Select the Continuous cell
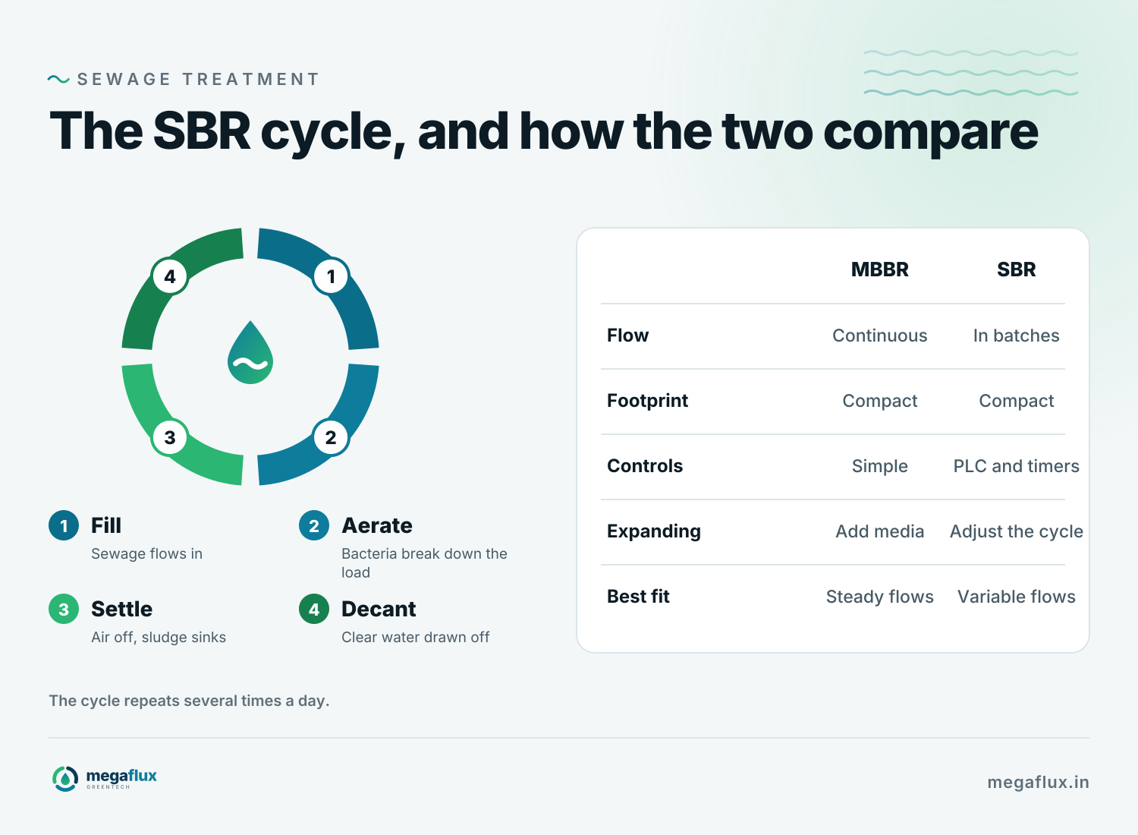This screenshot has height=835, width=1138. point(880,336)
